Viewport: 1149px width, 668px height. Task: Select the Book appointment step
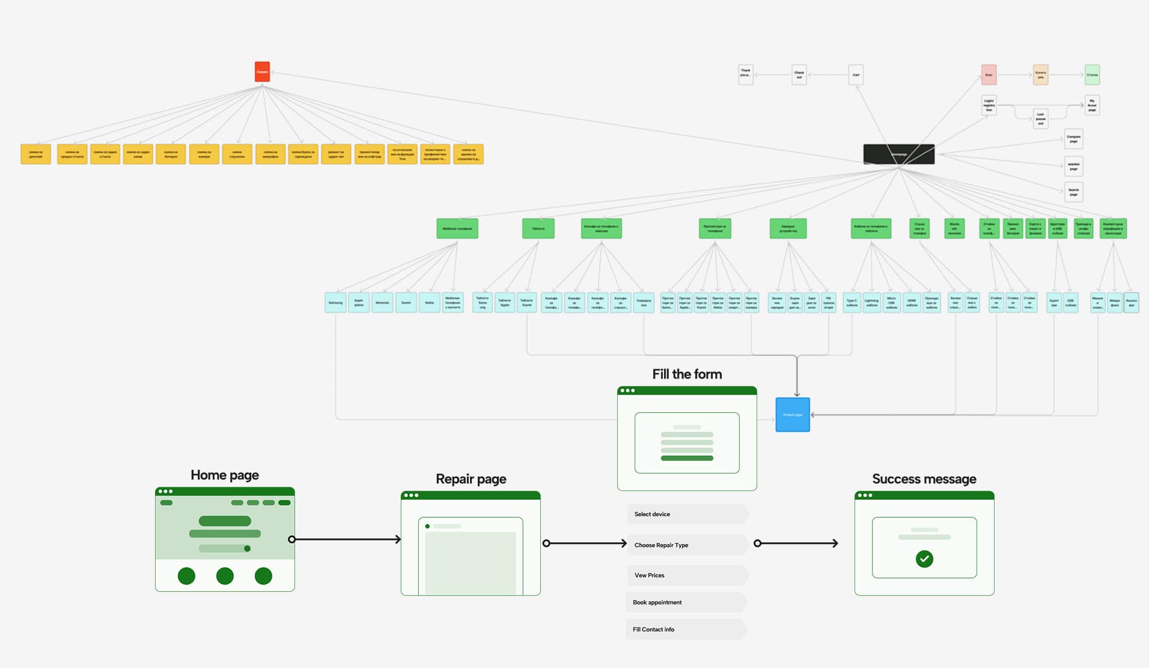pos(686,602)
